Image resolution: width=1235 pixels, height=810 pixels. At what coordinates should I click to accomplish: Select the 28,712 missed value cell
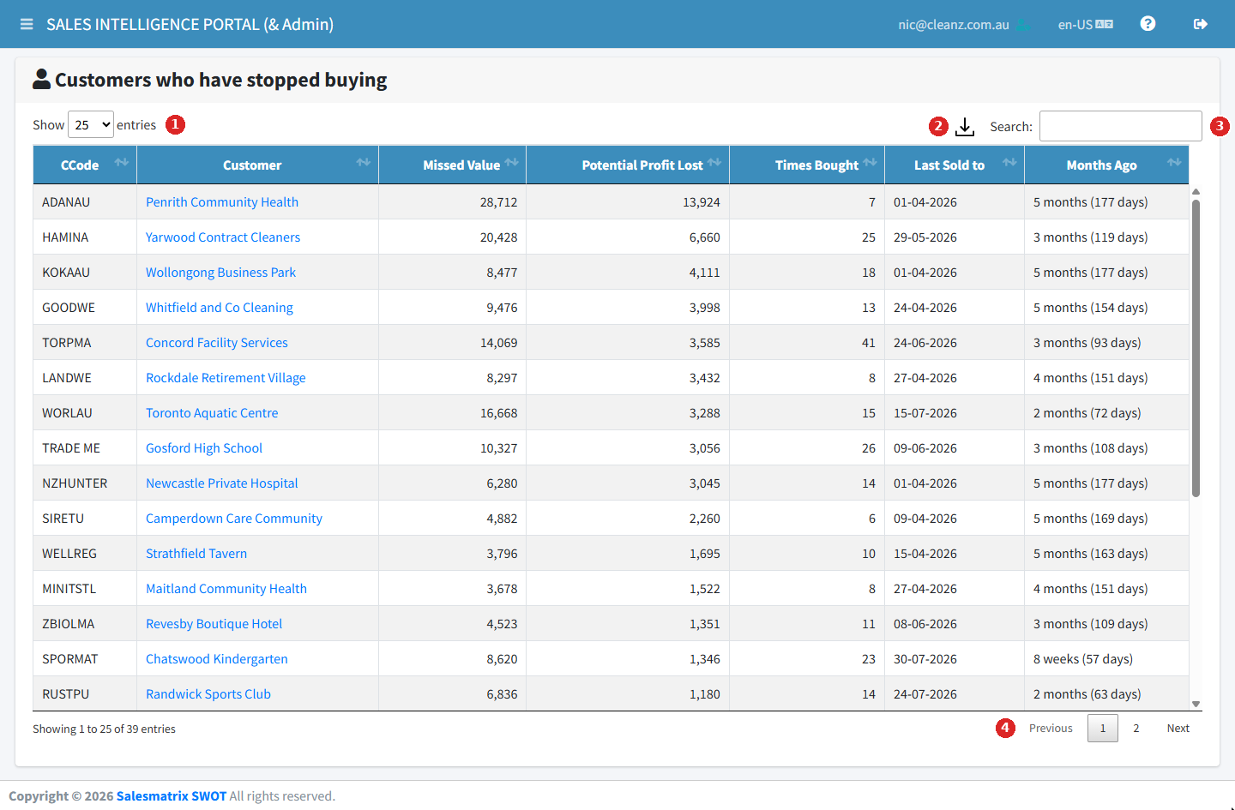coord(452,202)
